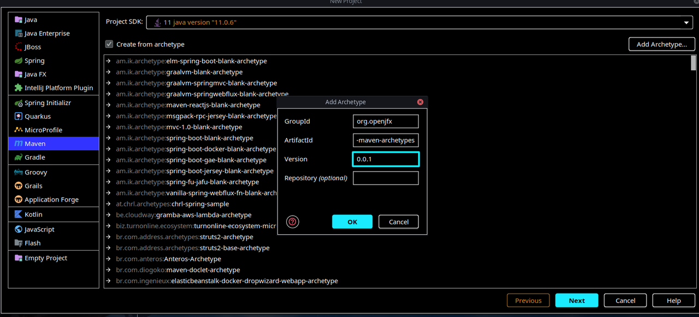Click the Grails project icon
This screenshot has width=699, height=317.
tap(19, 186)
